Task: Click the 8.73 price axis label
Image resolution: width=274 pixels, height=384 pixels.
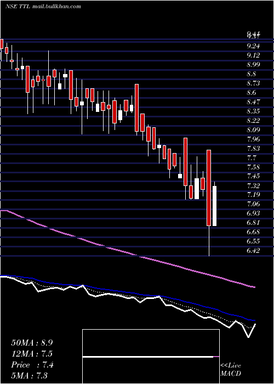Action: pos(254,83)
